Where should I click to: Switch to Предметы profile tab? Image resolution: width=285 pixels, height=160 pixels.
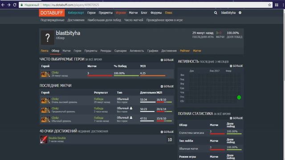(91, 51)
